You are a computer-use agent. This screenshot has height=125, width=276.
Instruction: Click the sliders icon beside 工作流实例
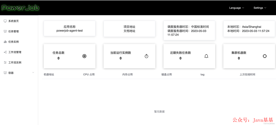click(5, 62)
